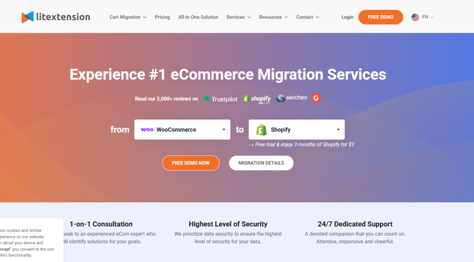The image size is (474, 262).
Task: Click the Shopify free trial for $1 link
Action: click(301, 145)
